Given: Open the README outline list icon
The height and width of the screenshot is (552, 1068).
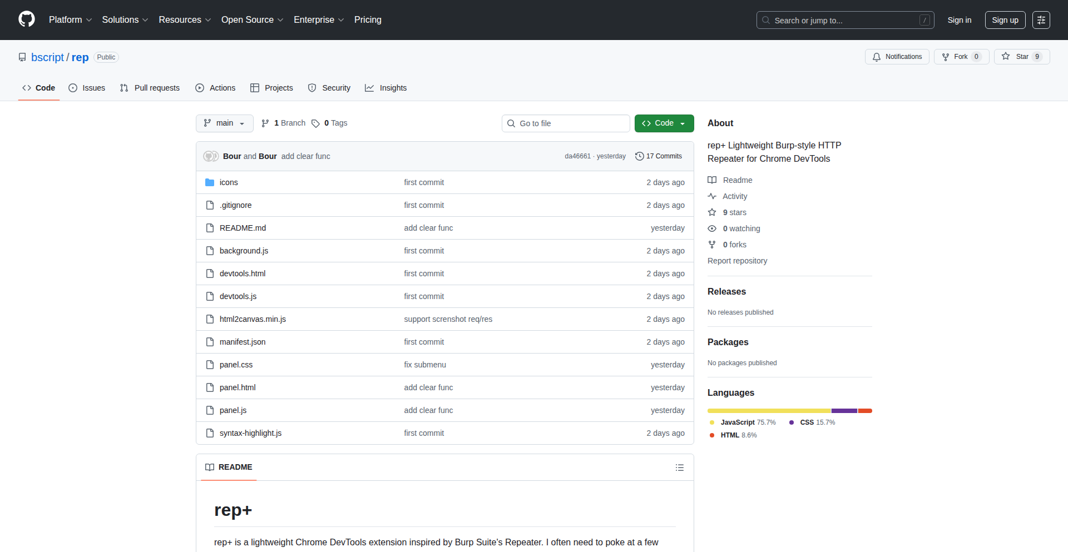Looking at the screenshot, I should click(x=679, y=468).
